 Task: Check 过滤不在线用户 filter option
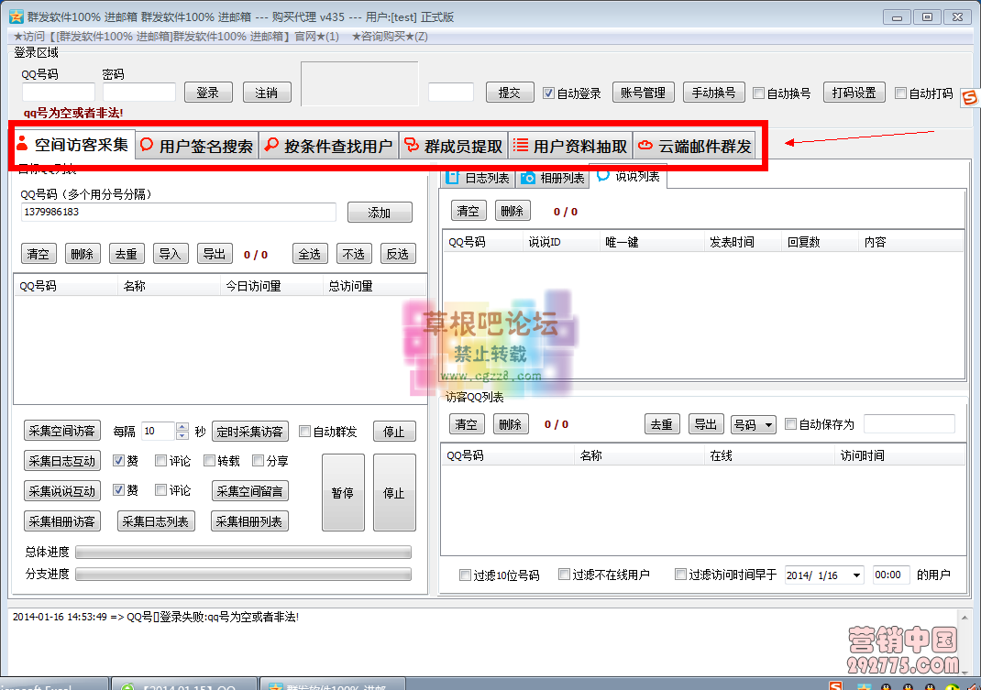564,573
